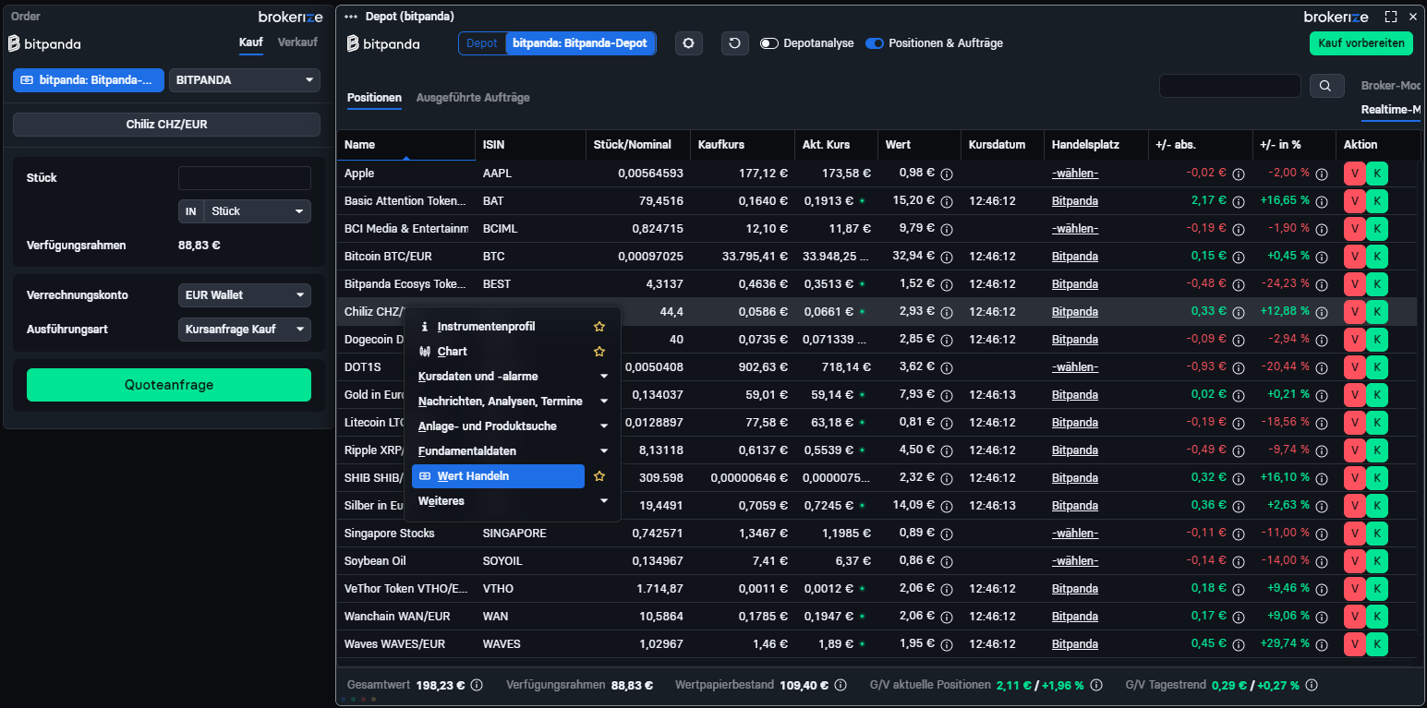Select the Positionen tab
Viewport: 1427px width, 708px height.
374,98
